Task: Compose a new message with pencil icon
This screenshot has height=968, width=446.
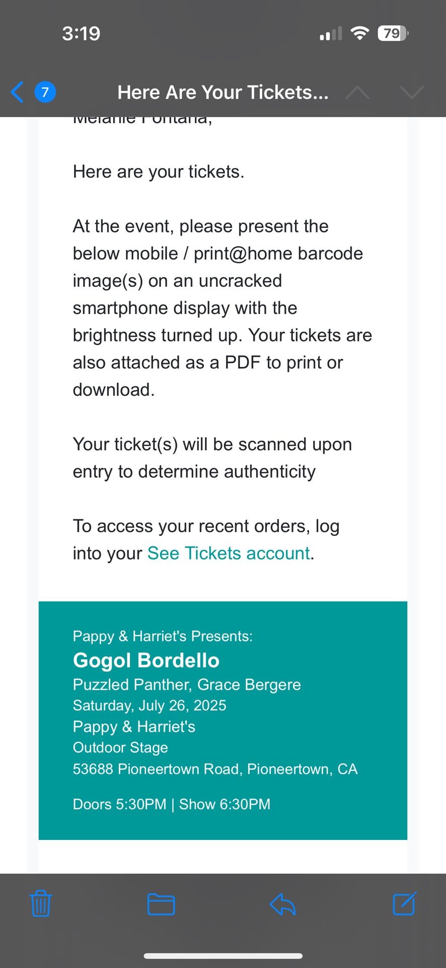Action: click(404, 904)
